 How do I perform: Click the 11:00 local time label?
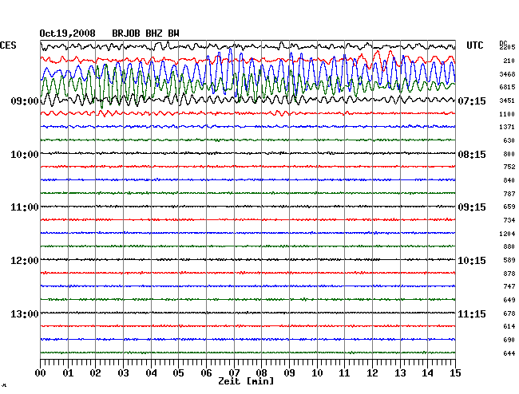(x=25, y=207)
